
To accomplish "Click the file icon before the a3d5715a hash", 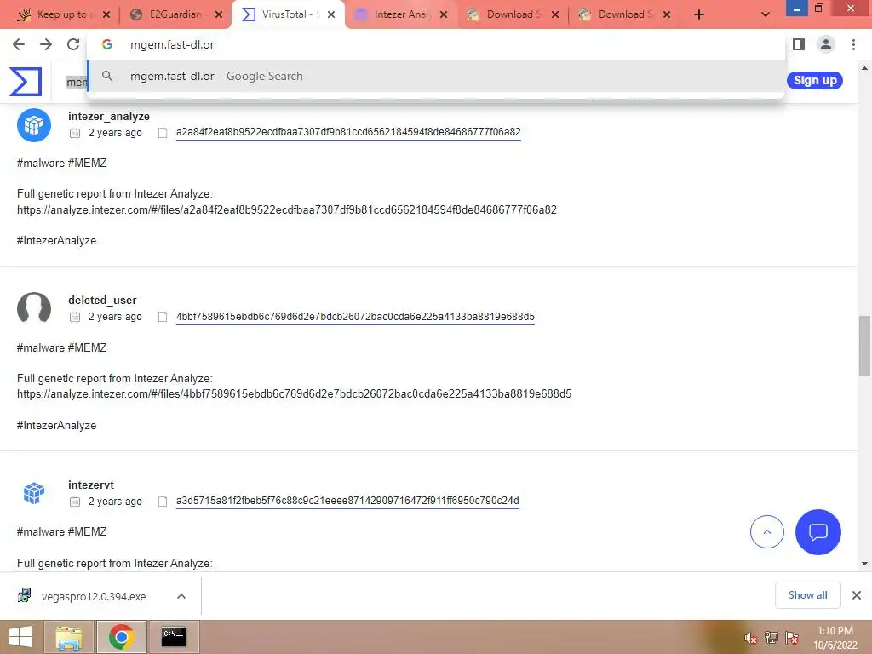I will [x=163, y=502].
